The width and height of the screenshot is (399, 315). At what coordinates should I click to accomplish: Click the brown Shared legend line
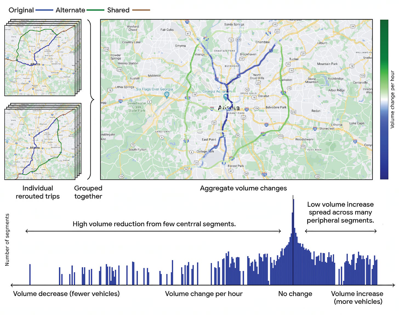click(x=141, y=10)
